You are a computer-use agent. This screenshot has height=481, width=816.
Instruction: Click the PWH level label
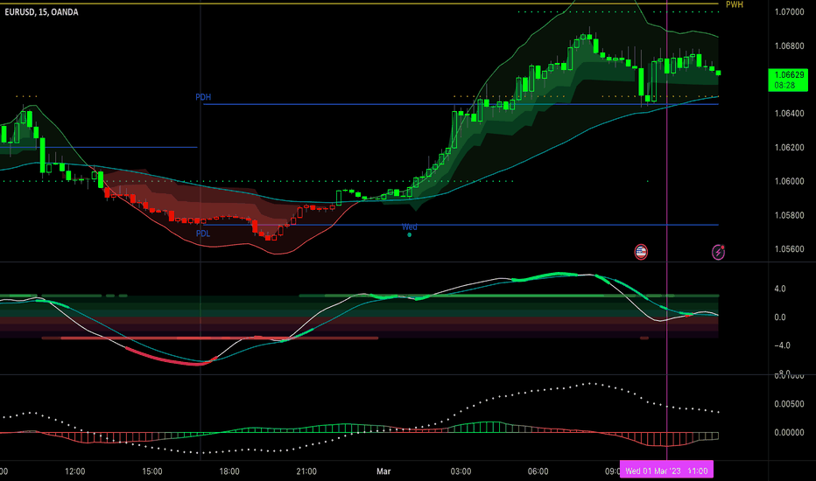(x=735, y=4)
